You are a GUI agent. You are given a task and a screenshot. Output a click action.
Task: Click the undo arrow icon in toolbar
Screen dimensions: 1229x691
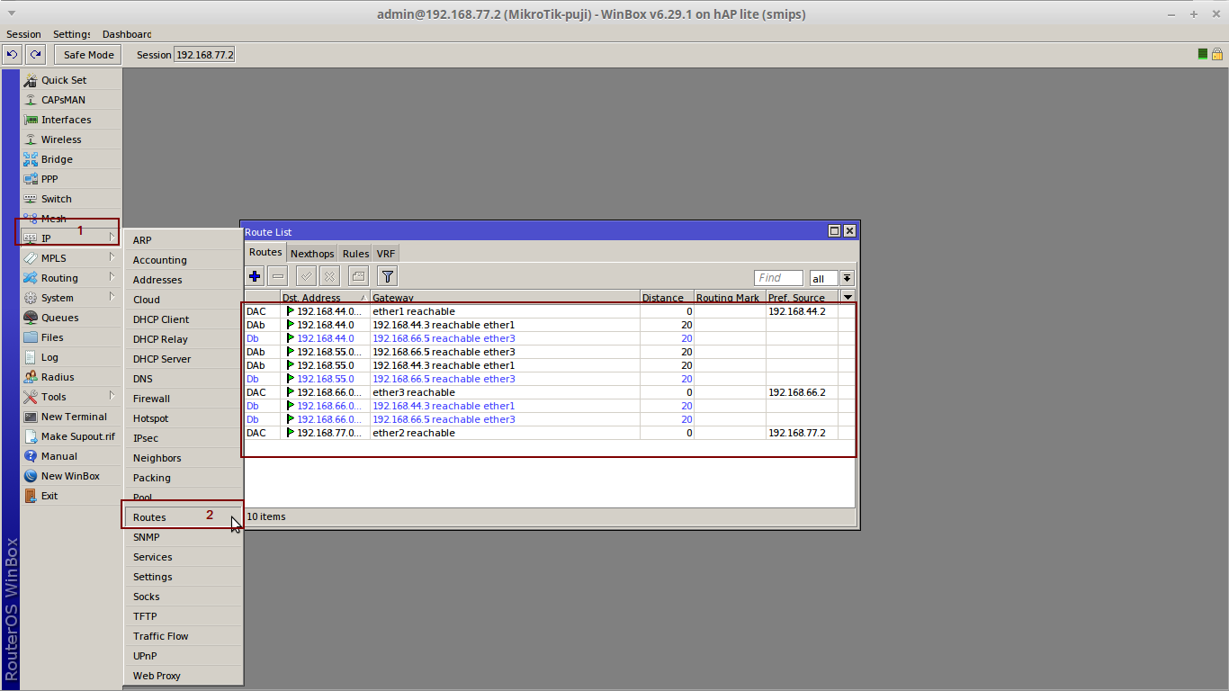(12, 54)
